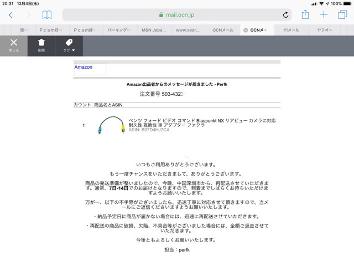Tap the forward navigation arrow
The width and height of the screenshot is (354, 266).
(29, 15)
